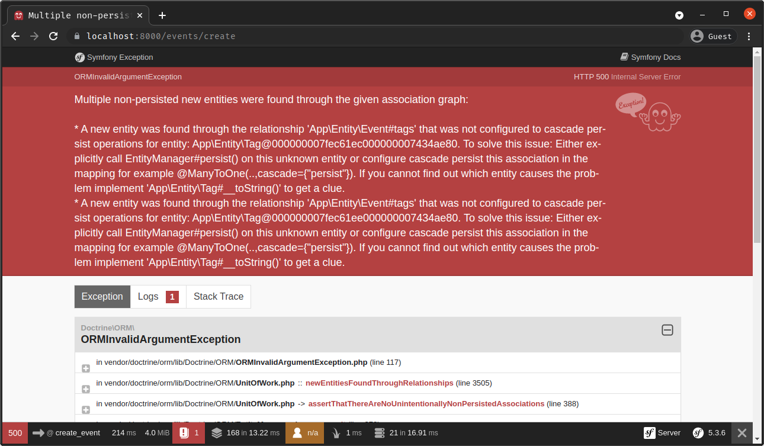Expand the ORMInvalidArgumentException.php line 117 trace
The height and width of the screenshot is (446, 764).
(86, 368)
